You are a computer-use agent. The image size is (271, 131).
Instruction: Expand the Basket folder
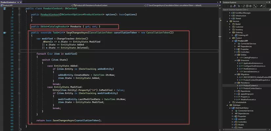(230, 24)
